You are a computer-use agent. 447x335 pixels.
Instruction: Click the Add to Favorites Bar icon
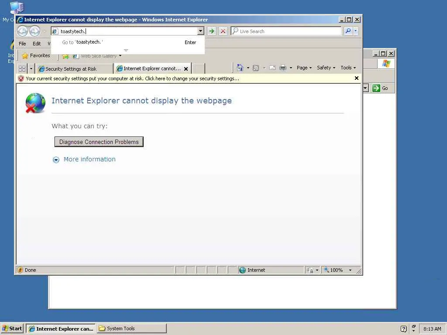[x=66, y=56]
